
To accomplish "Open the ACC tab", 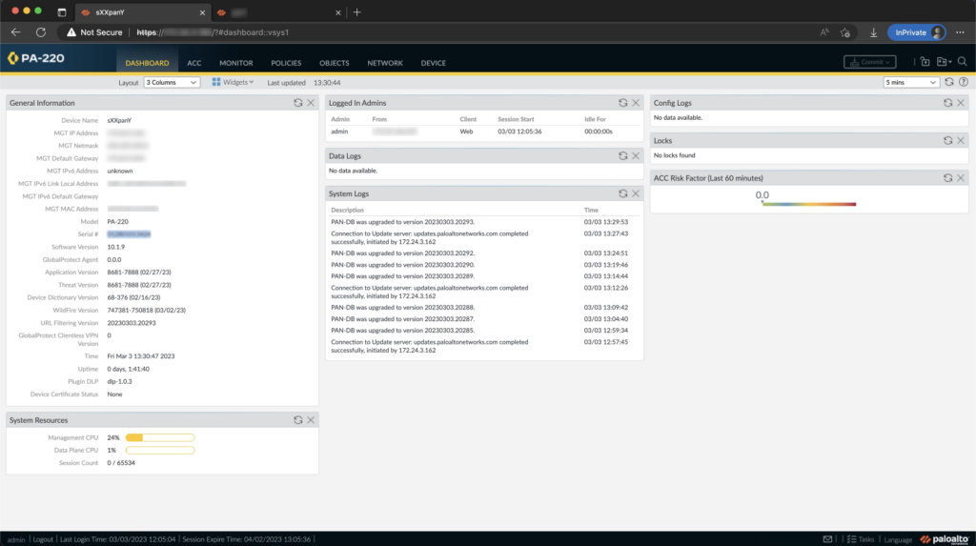I will coord(194,63).
